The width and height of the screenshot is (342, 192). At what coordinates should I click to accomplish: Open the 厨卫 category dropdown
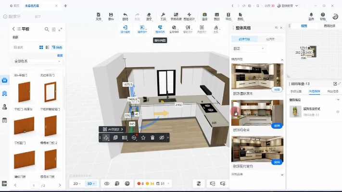[x=249, y=48]
